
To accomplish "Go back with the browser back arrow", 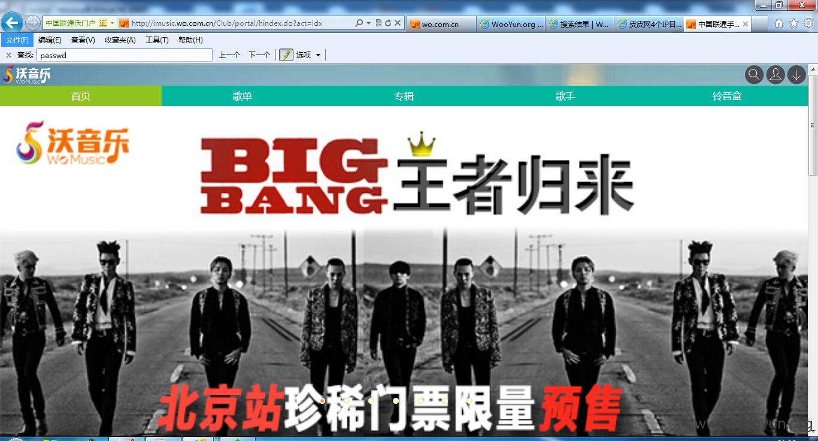I will point(12,23).
